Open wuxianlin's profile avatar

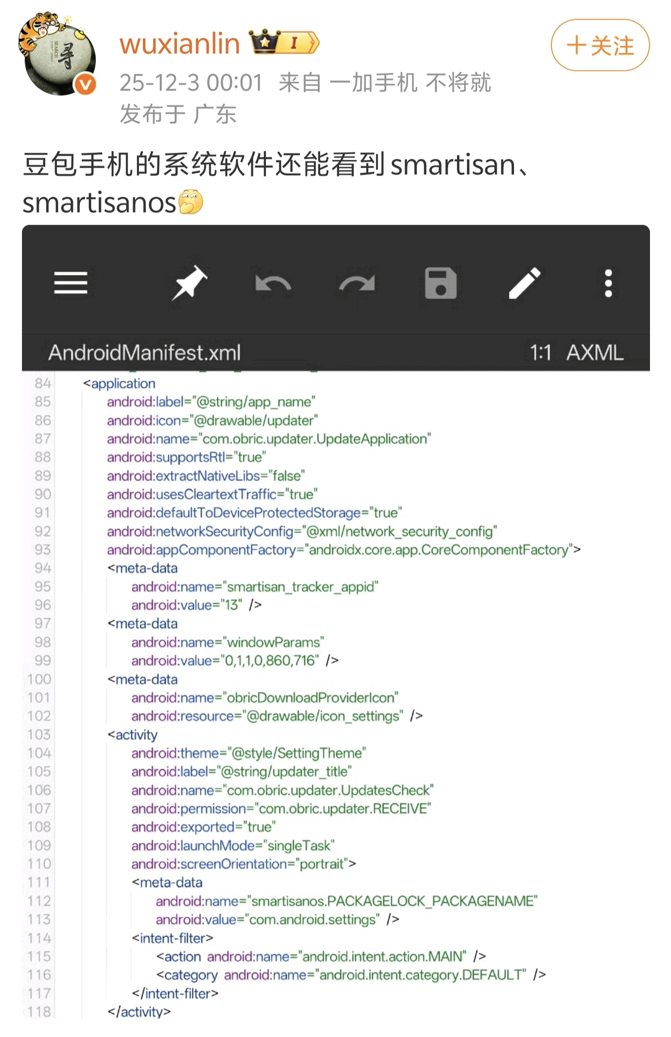[57, 54]
